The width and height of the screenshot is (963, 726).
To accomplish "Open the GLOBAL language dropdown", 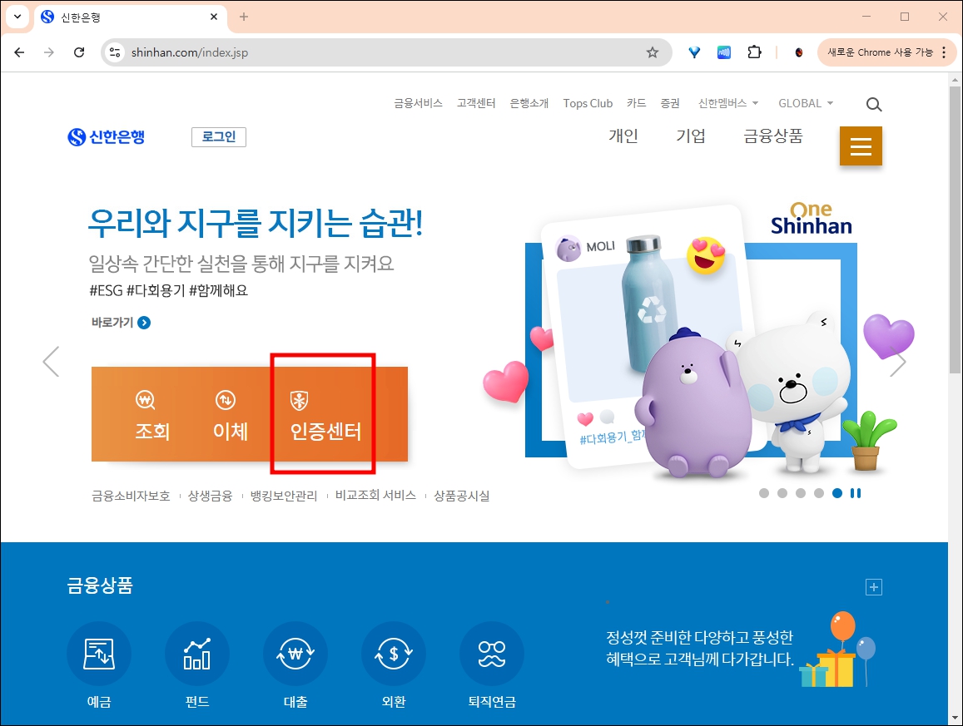I will pyautogui.click(x=801, y=103).
